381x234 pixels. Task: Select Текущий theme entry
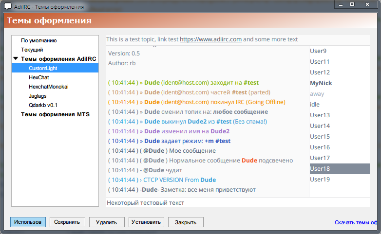click(32, 50)
